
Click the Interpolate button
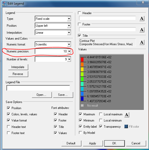tap(18, 67)
